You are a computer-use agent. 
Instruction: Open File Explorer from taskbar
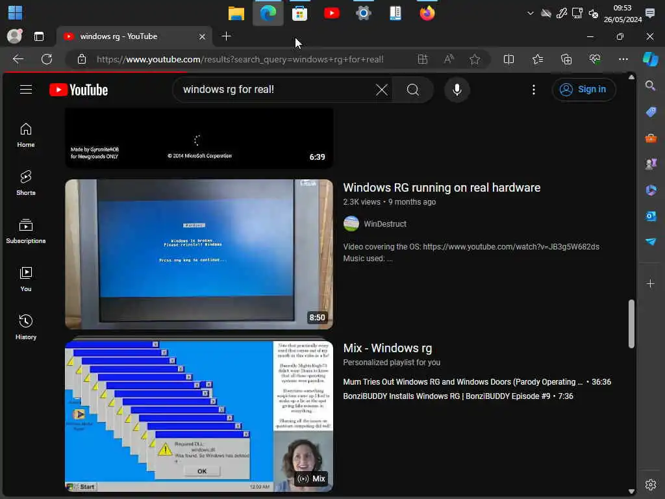[236, 13]
